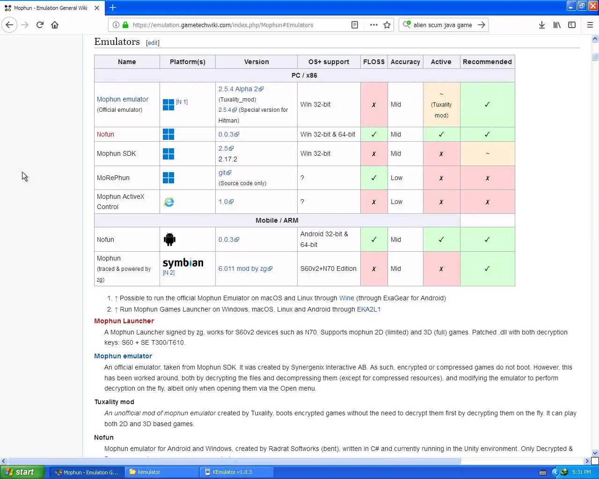Click the S60v2+N70 Edition cell
This screenshot has height=479, width=599.
coord(329,269)
